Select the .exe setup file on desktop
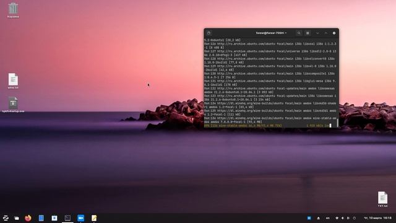This screenshot has width=396, height=223. pyautogui.click(x=13, y=105)
